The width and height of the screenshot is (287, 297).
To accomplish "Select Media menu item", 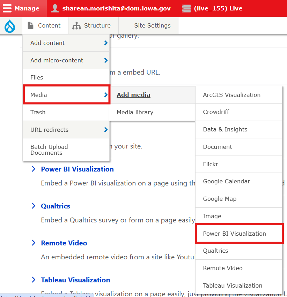I will coord(66,94).
